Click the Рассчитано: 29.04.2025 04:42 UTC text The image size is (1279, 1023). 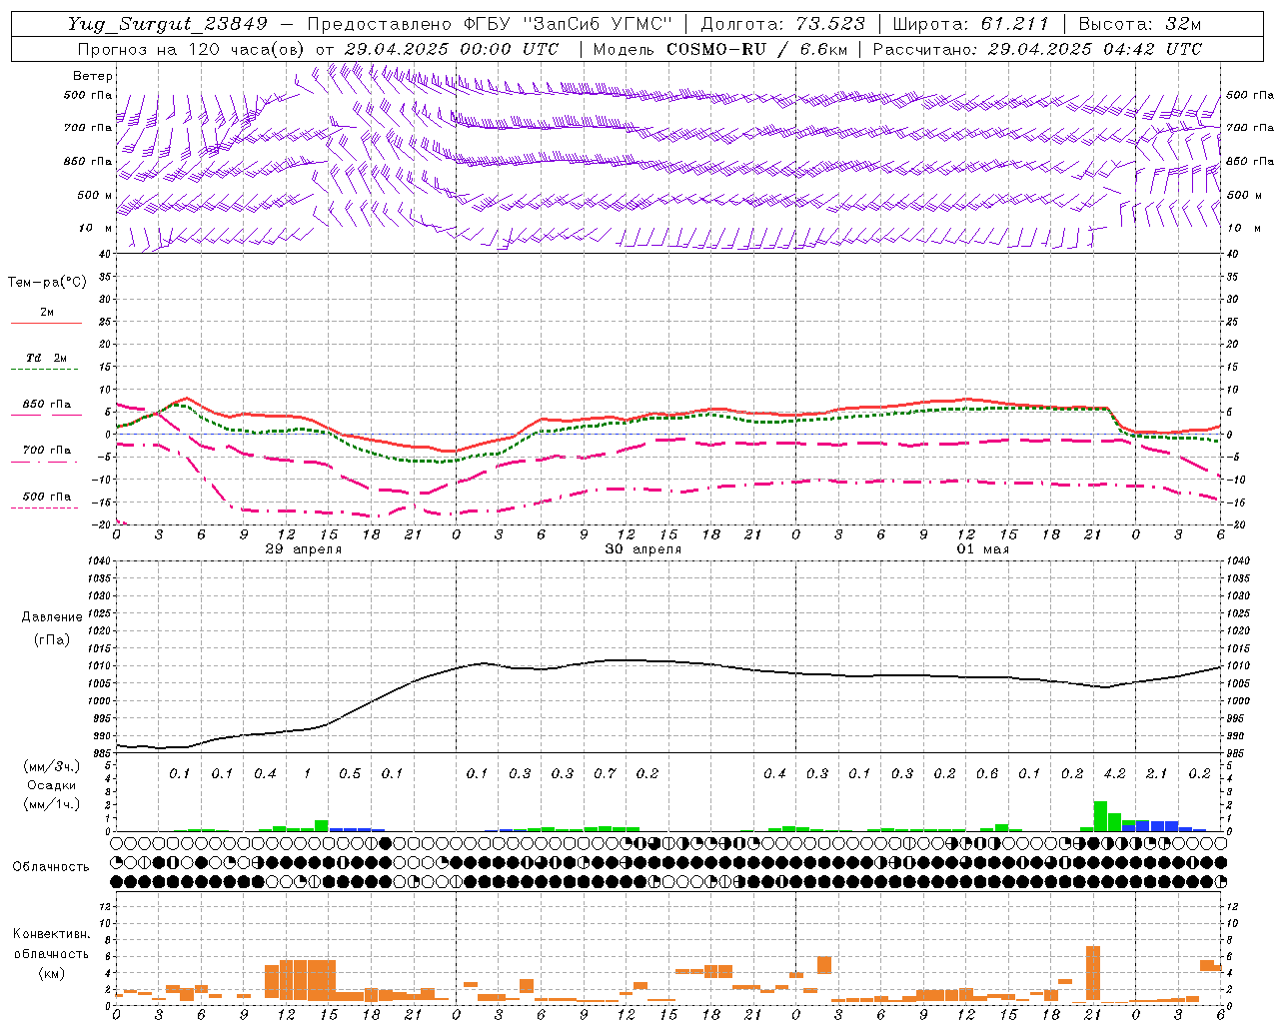tap(1038, 49)
